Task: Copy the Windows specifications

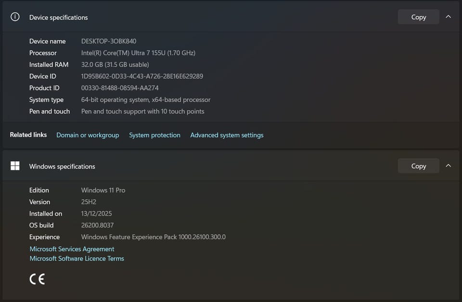Action: (x=418, y=166)
